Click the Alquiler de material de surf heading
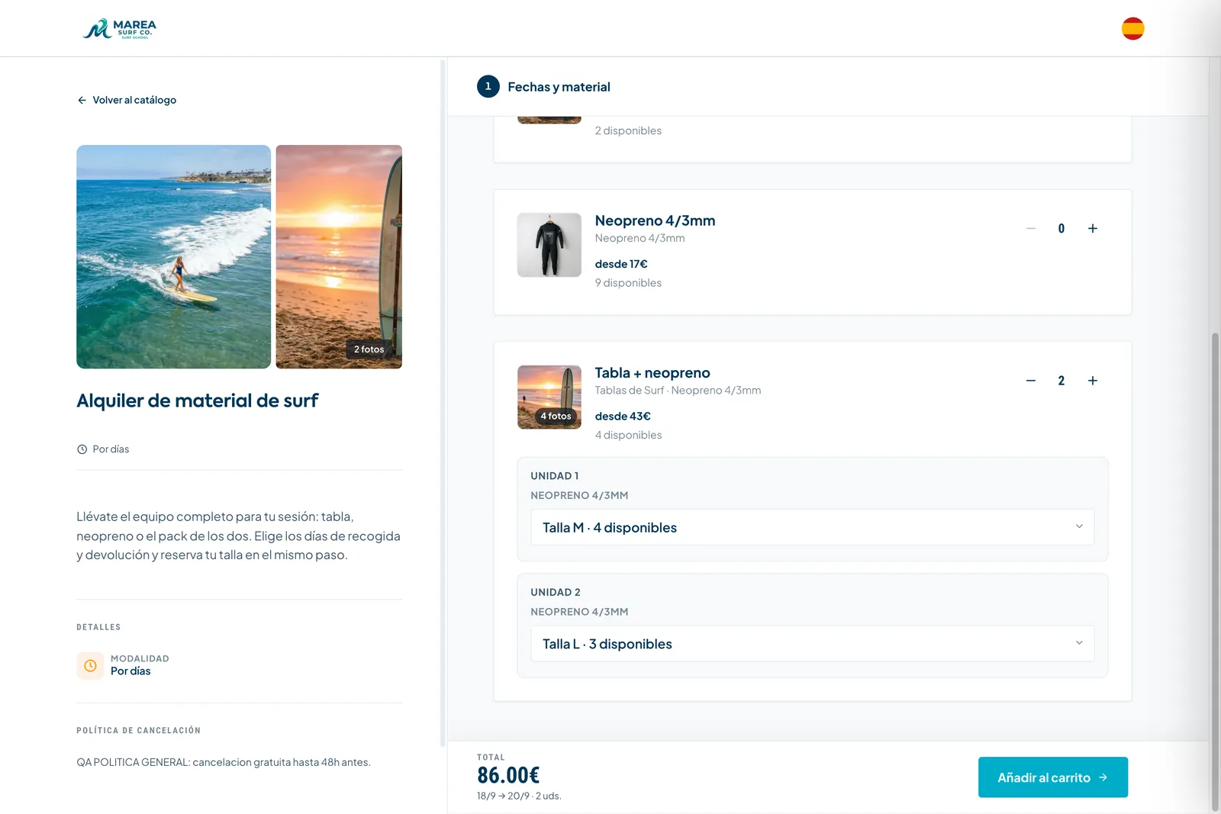1221x814 pixels. (198, 401)
